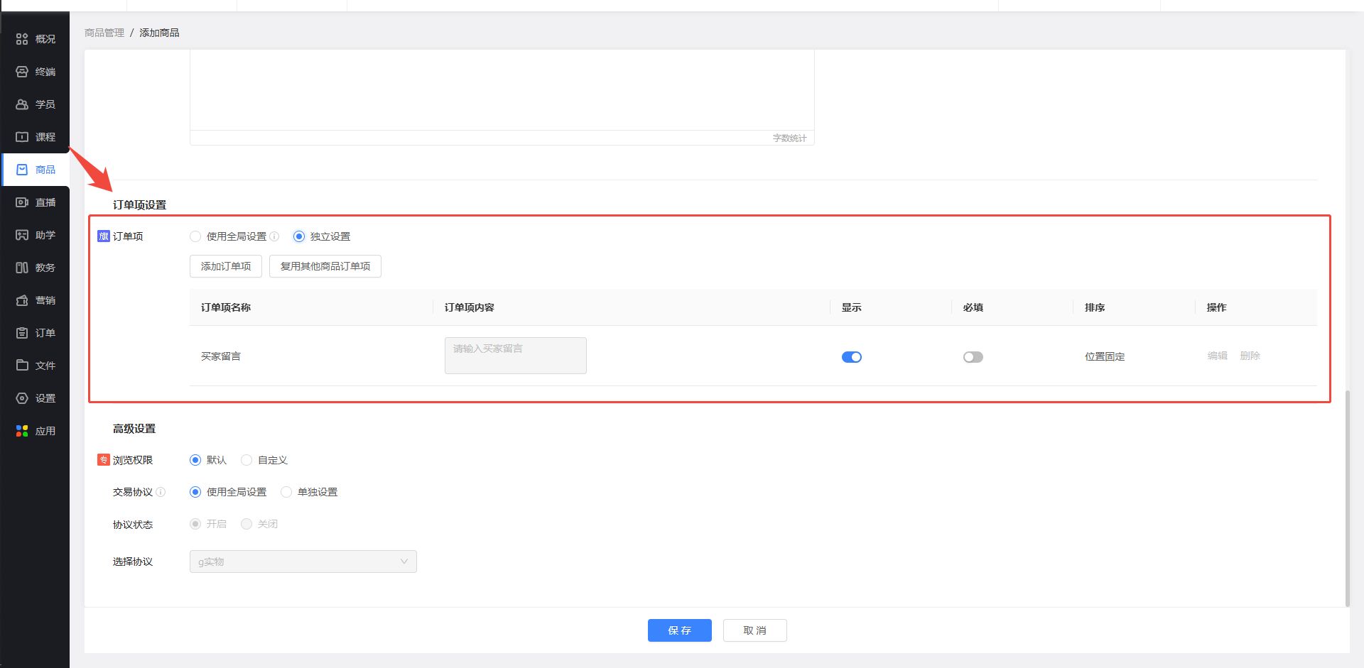Open the 学员 students sidebar icon
1364x668 pixels.
pos(22,104)
